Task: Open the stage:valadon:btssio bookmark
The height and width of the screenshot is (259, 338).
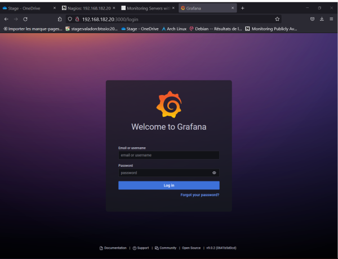Action: 92,29
